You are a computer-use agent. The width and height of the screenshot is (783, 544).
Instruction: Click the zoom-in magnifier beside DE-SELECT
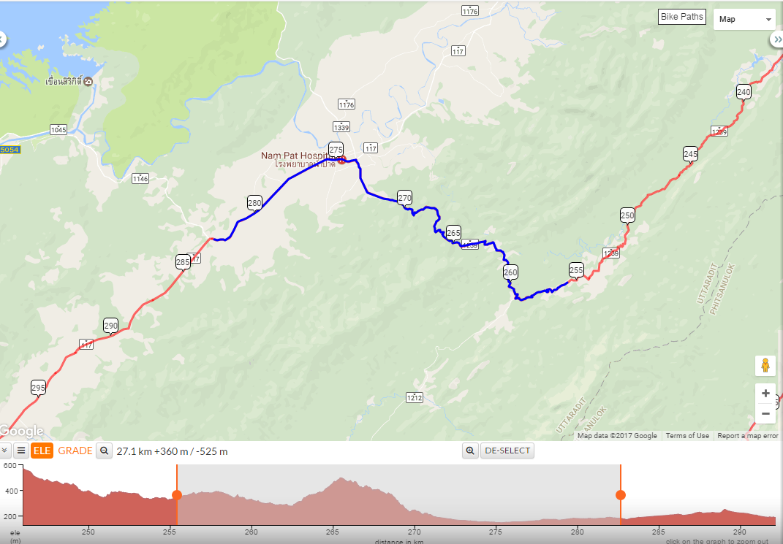(x=470, y=451)
